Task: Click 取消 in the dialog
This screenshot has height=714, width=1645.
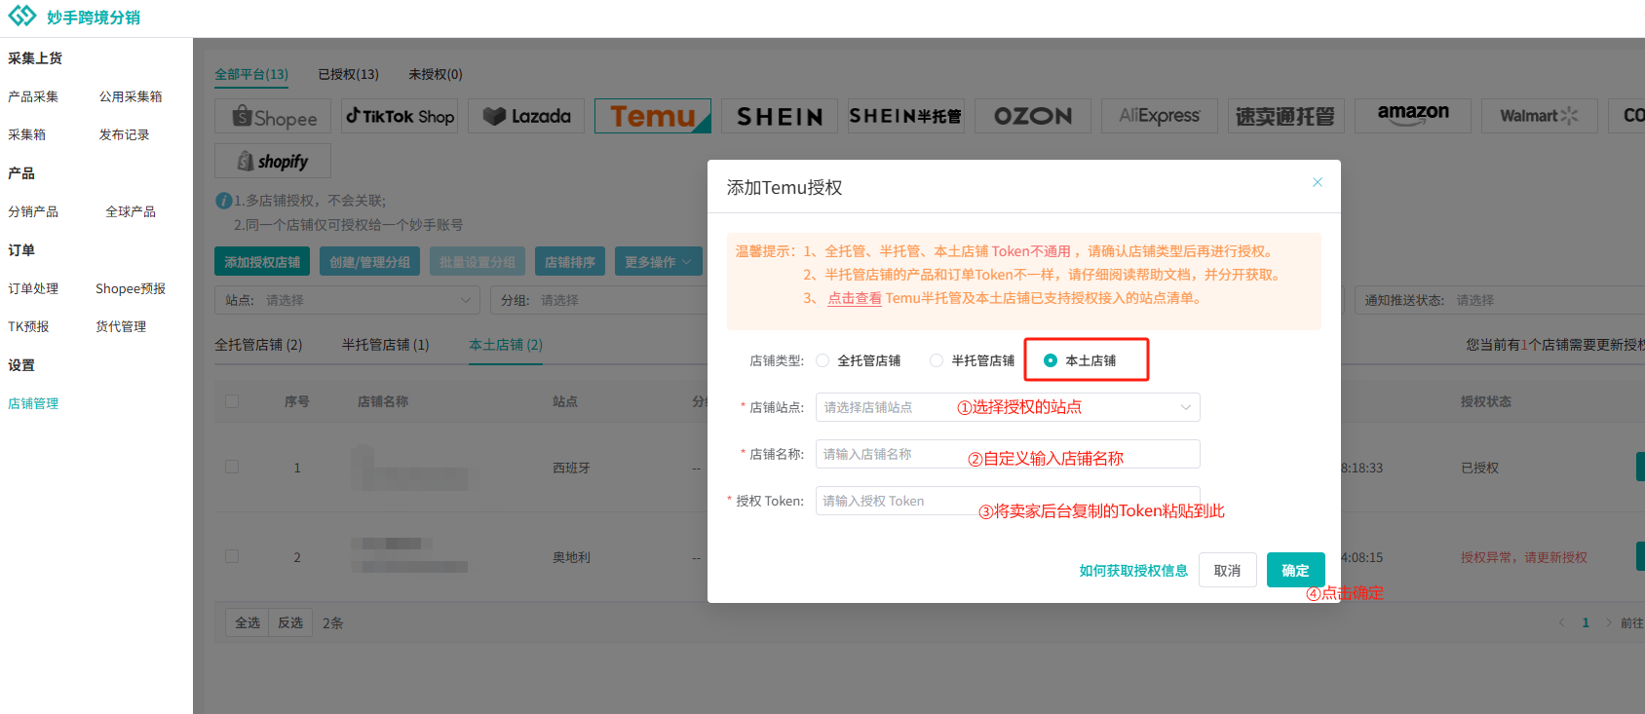Action: pyautogui.click(x=1228, y=570)
